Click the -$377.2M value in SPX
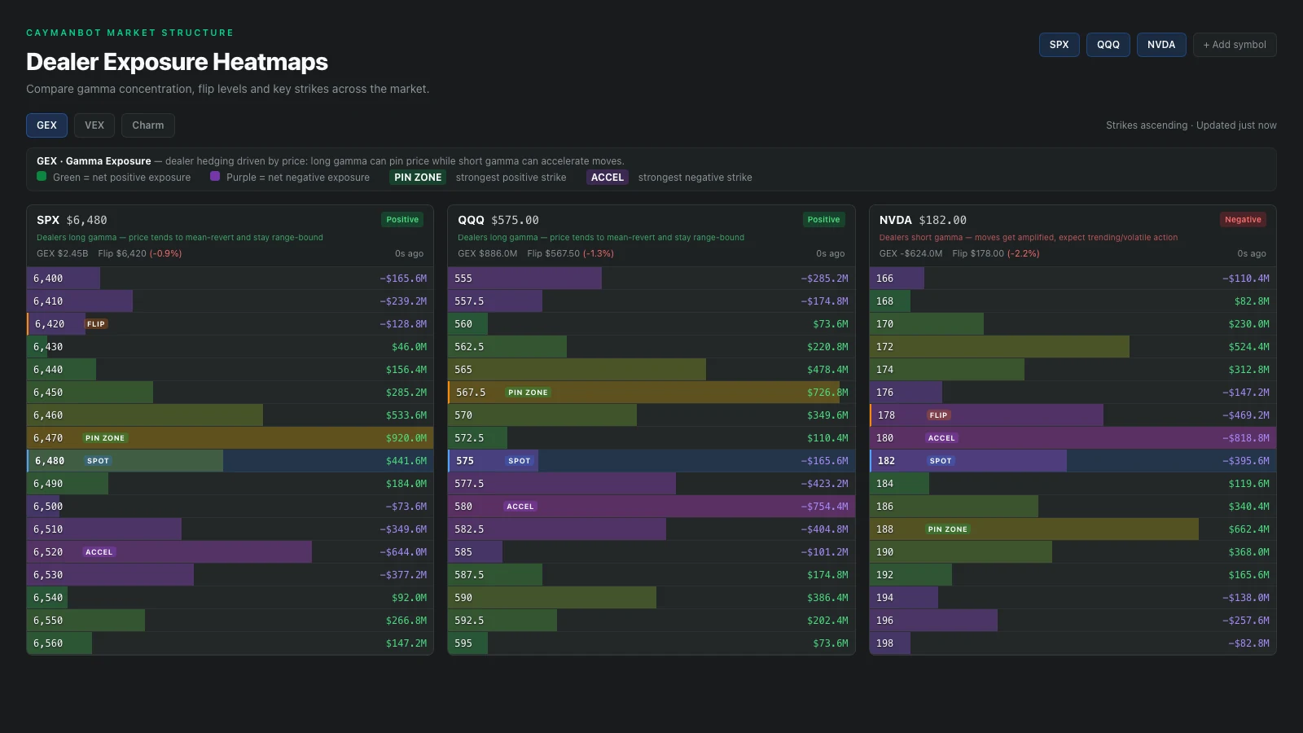 [x=403, y=575]
